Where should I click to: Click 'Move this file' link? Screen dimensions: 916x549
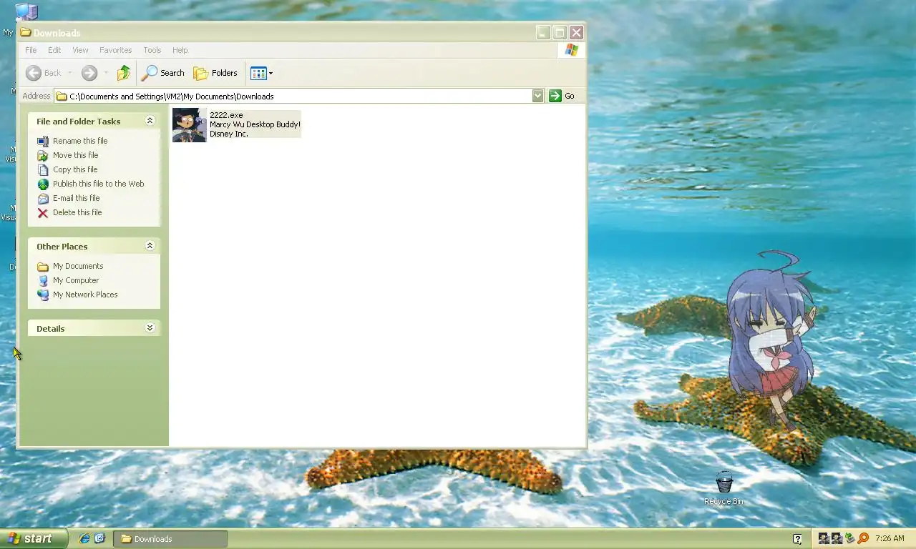click(76, 155)
